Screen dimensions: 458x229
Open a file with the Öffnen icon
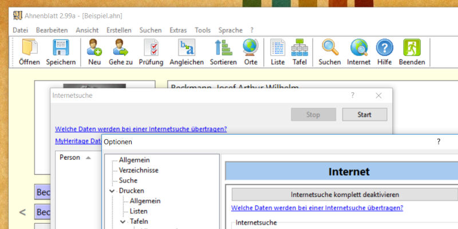30,52
